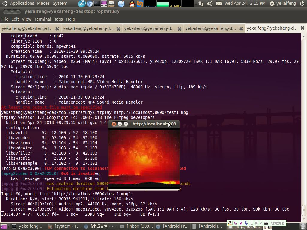Screen dimensions: 307x230
Task: Launch the terminal from the top panel icon
Action: (97, 4)
